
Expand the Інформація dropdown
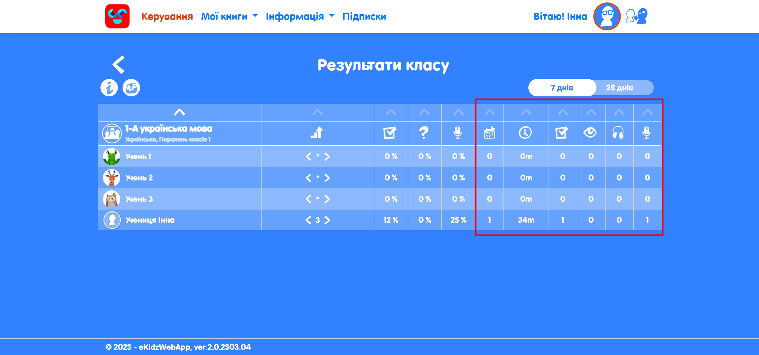300,16
